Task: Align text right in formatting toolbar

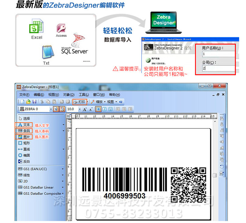Action: point(130,109)
